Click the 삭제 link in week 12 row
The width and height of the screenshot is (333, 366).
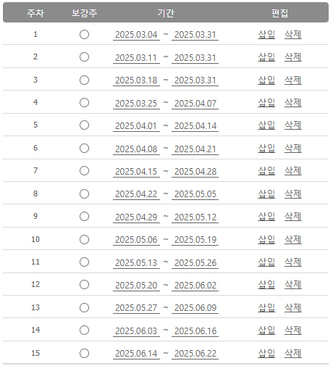[x=293, y=285]
